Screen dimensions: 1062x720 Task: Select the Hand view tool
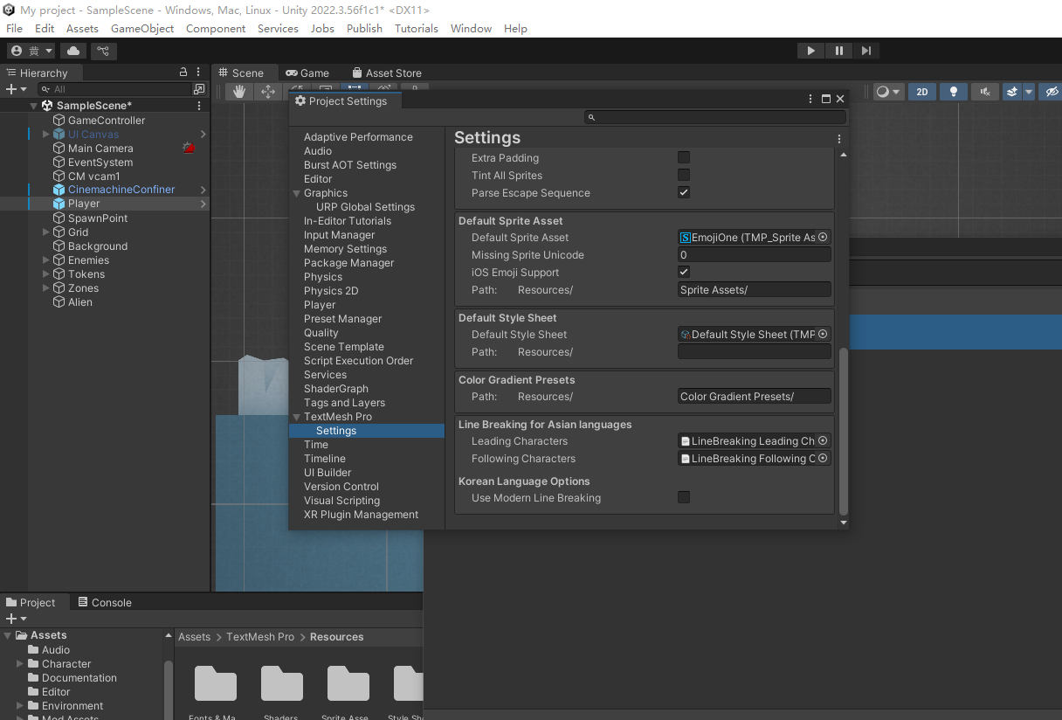238,91
